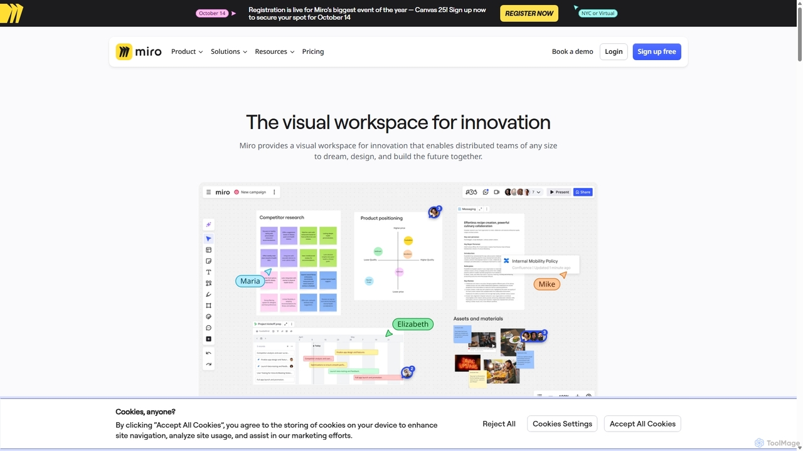Click the plus more-apps tool in toolbar
The height and width of the screenshot is (451, 803).
[x=209, y=339]
